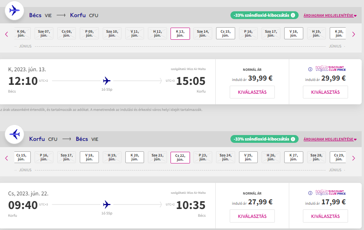Choose Discount Club price 17,99 € via Kiválasztás
Viewport: 364px width, 230px height.
[x=325, y=216]
